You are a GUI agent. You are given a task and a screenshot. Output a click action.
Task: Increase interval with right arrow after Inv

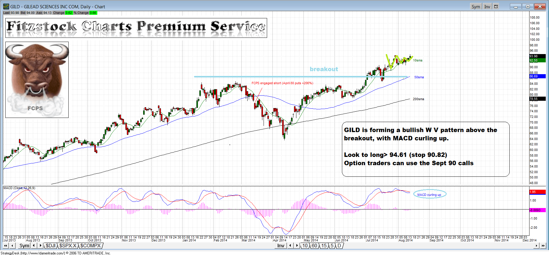tap(297, 246)
